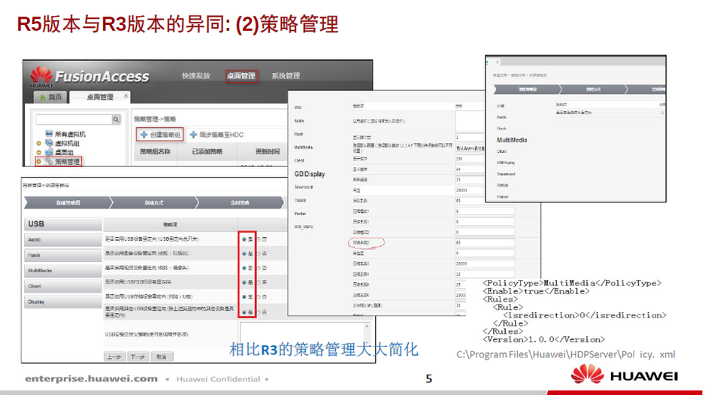This screenshot has height=395, width=714.
Task: Click the search magnifier icon in sidebar
Action: (x=116, y=119)
